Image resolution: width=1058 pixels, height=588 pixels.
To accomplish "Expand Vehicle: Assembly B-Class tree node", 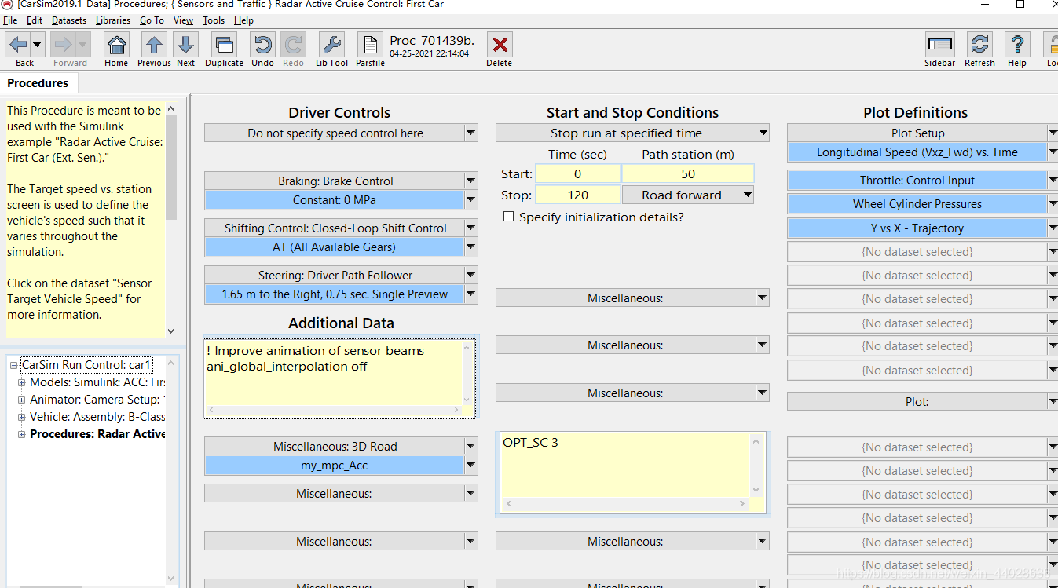I will pyautogui.click(x=21, y=417).
